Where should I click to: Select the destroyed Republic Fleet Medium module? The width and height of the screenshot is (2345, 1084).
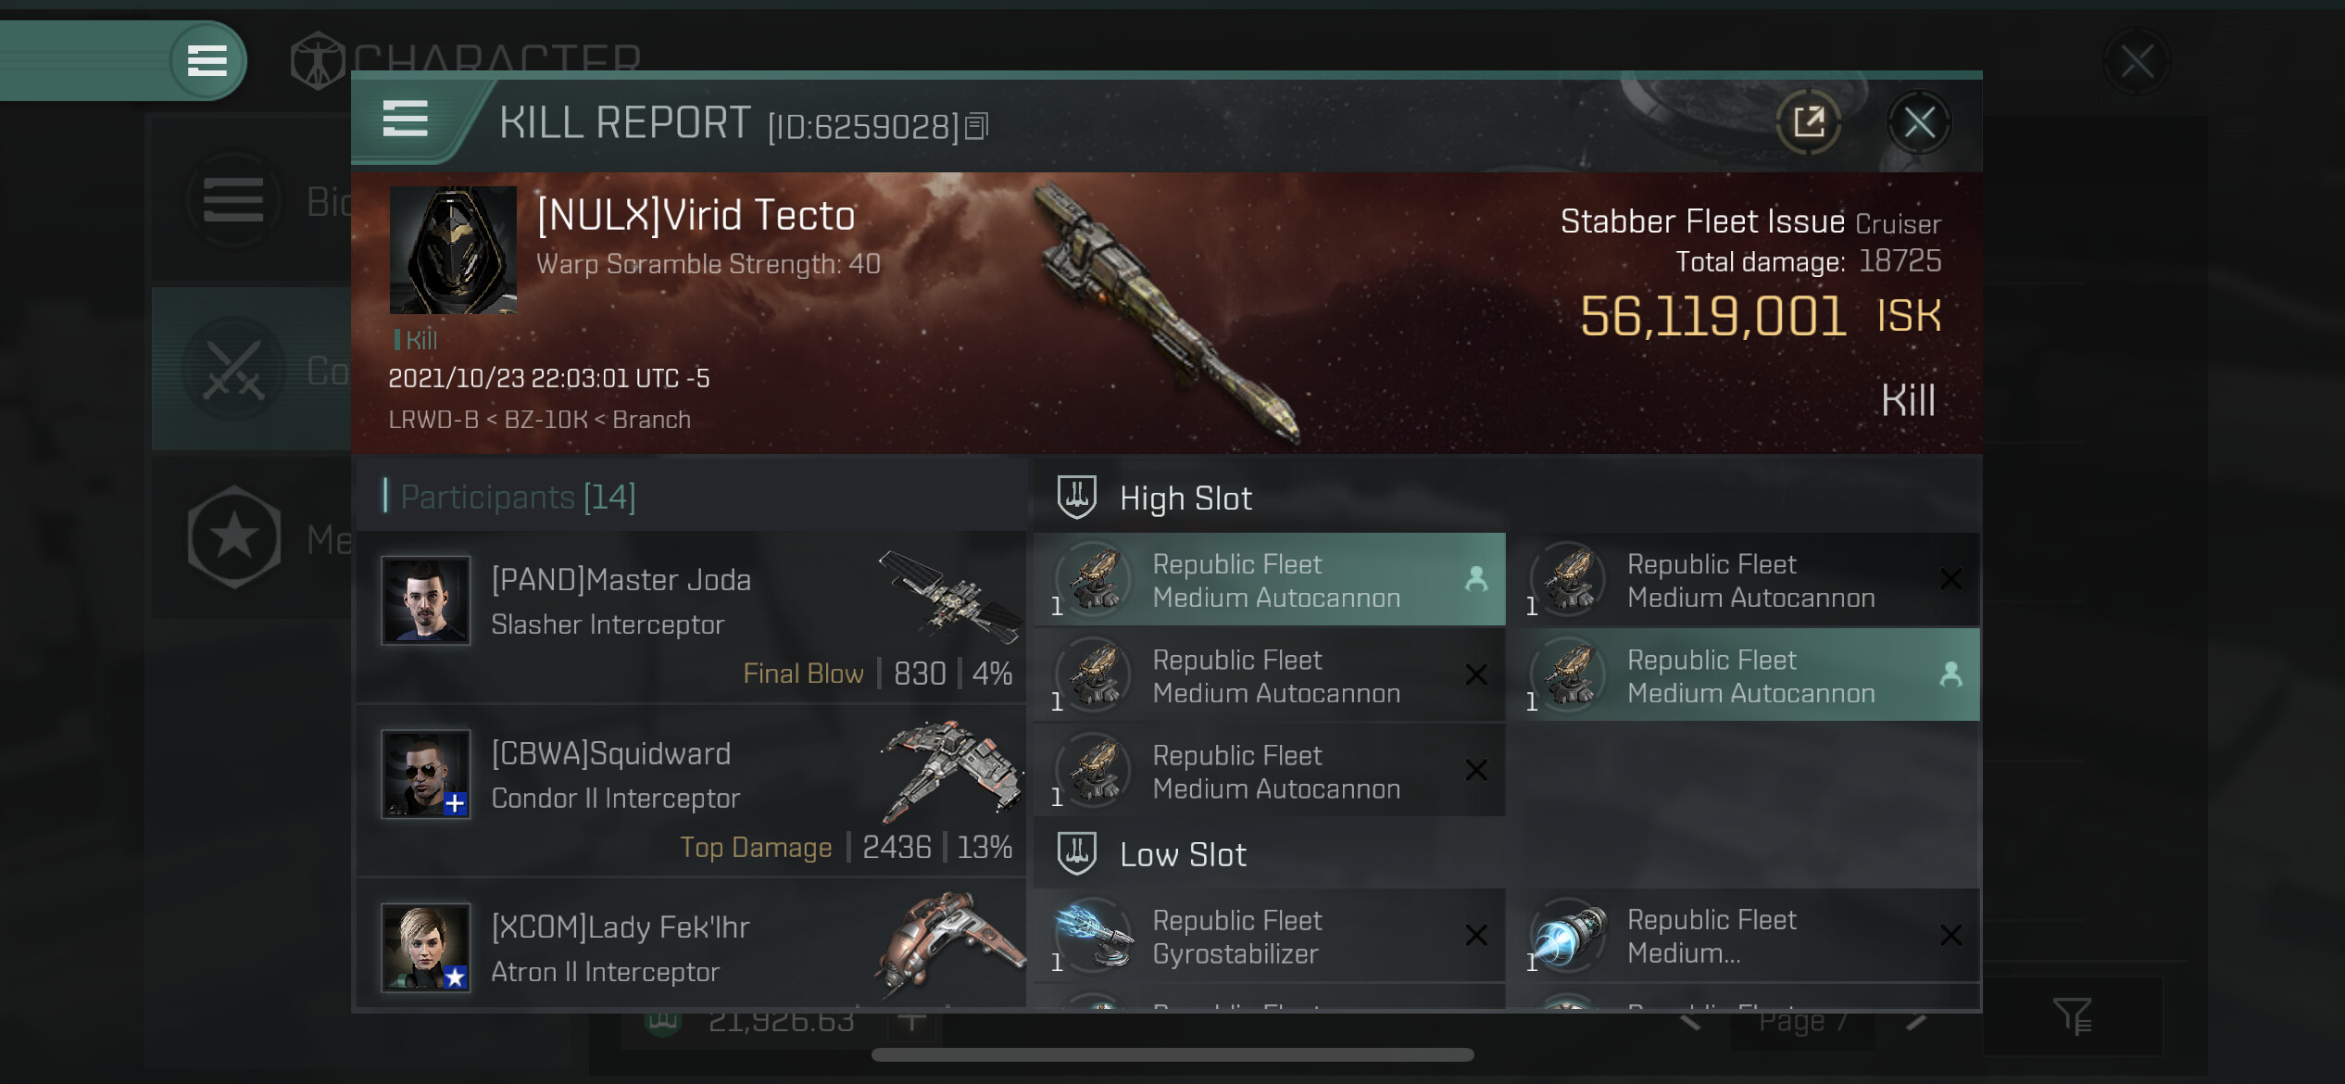click(1744, 937)
